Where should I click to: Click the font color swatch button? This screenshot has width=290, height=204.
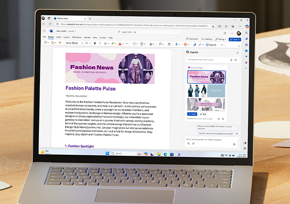pyautogui.click(x=120, y=43)
